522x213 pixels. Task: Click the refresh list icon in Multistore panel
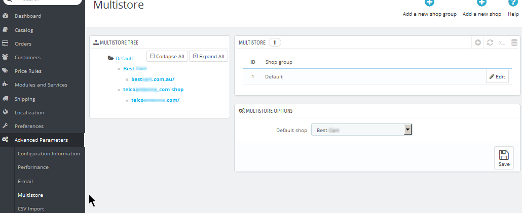pyautogui.click(x=490, y=42)
